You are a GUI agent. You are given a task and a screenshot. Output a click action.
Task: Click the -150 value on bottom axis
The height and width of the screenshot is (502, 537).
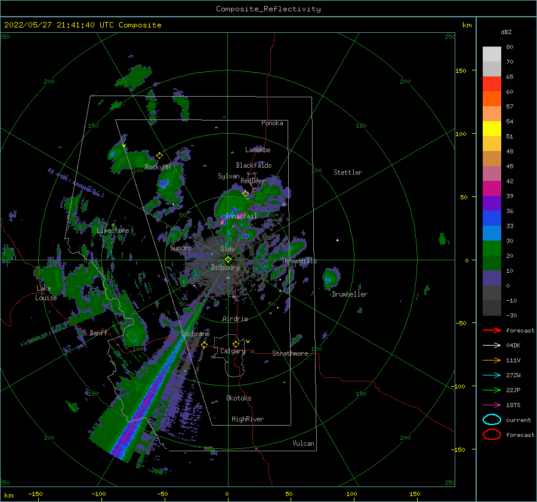pyautogui.click(x=35, y=494)
